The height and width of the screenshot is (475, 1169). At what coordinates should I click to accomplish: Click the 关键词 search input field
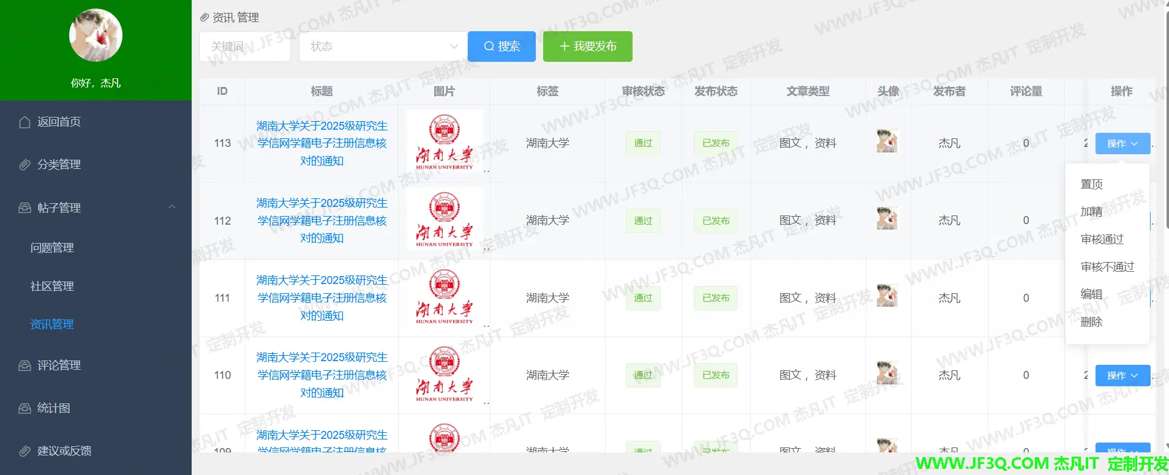(244, 47)
